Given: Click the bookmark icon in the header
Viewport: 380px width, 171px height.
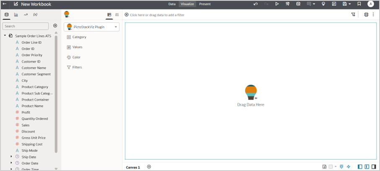Looking at the screenshot, I should 359,4.
